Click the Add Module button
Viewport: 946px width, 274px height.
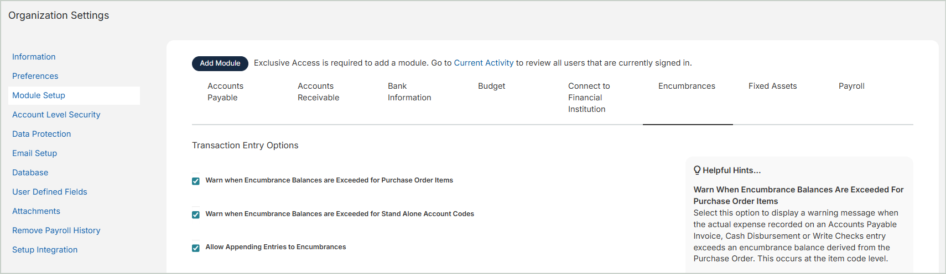220,63
